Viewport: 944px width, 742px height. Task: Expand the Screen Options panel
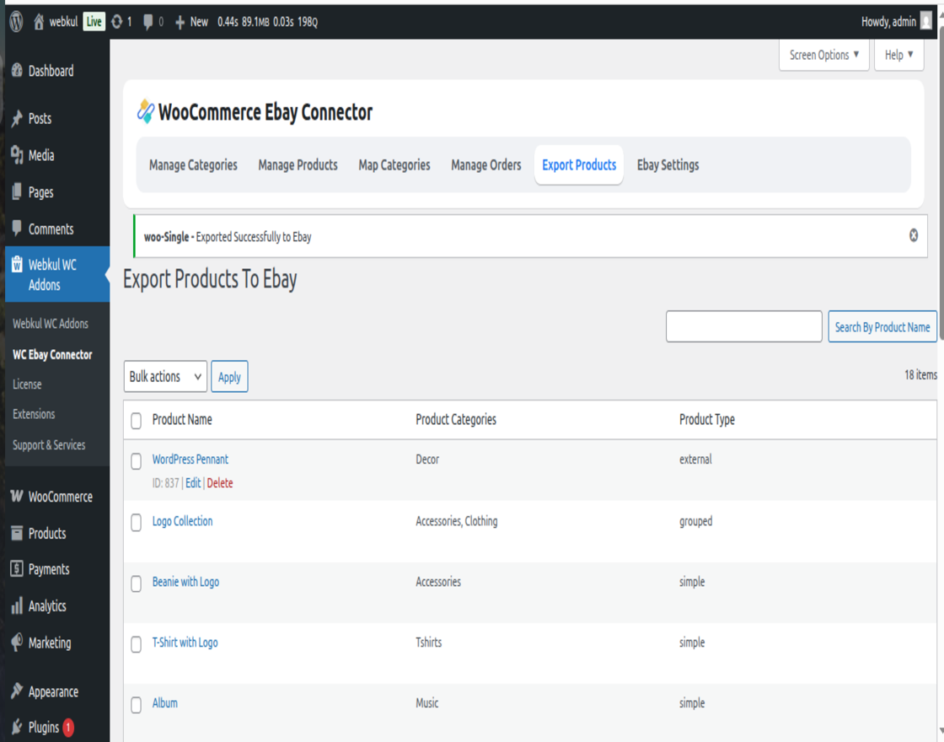[823, 55]
